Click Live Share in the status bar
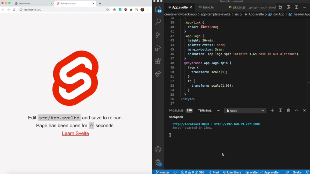The height and width of the screenshot is (174, 310). [232, 172]
